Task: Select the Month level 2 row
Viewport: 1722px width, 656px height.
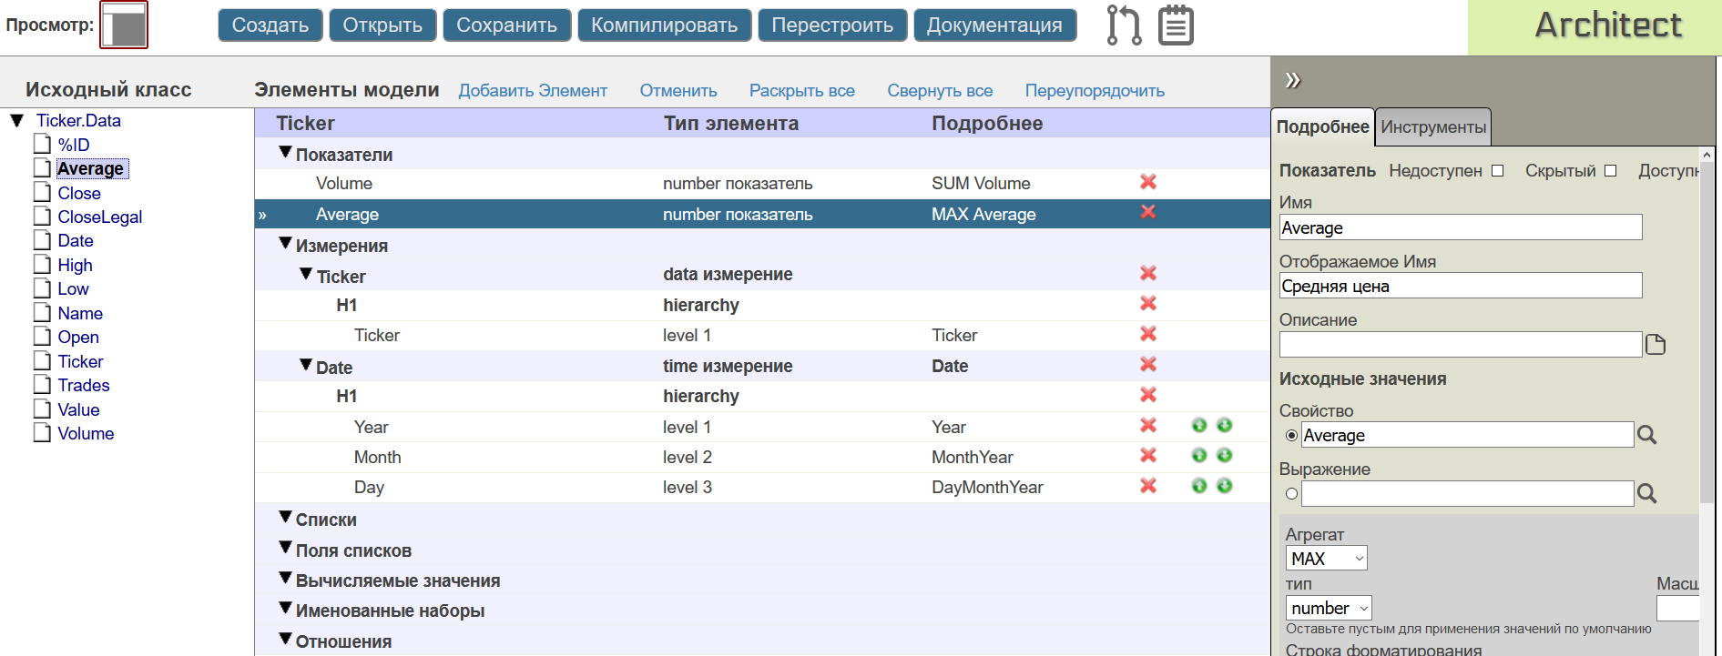Action: 762,457
